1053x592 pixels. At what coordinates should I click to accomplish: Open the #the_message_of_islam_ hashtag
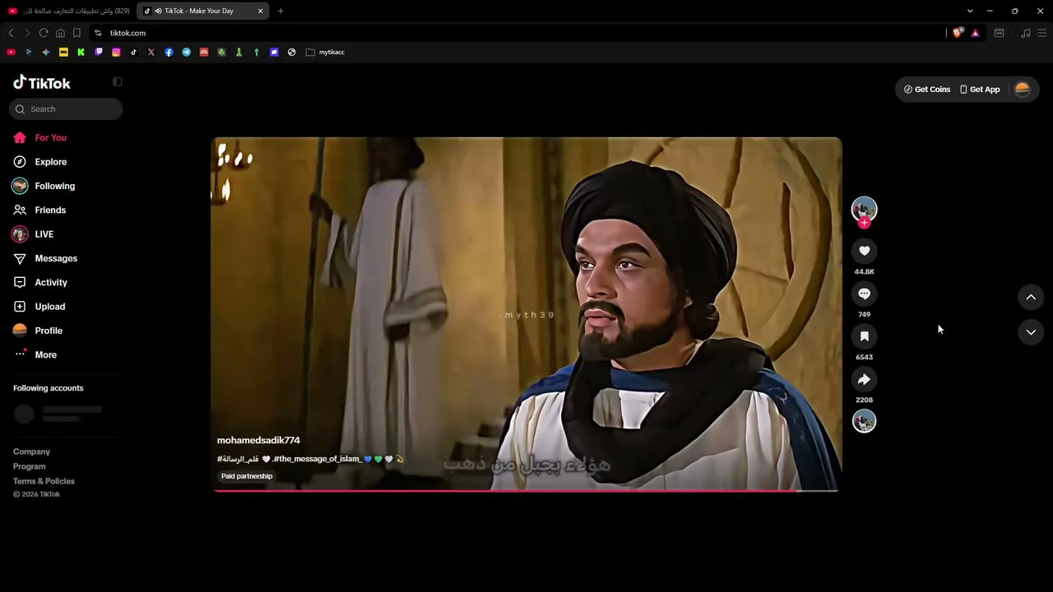[316, 459]
